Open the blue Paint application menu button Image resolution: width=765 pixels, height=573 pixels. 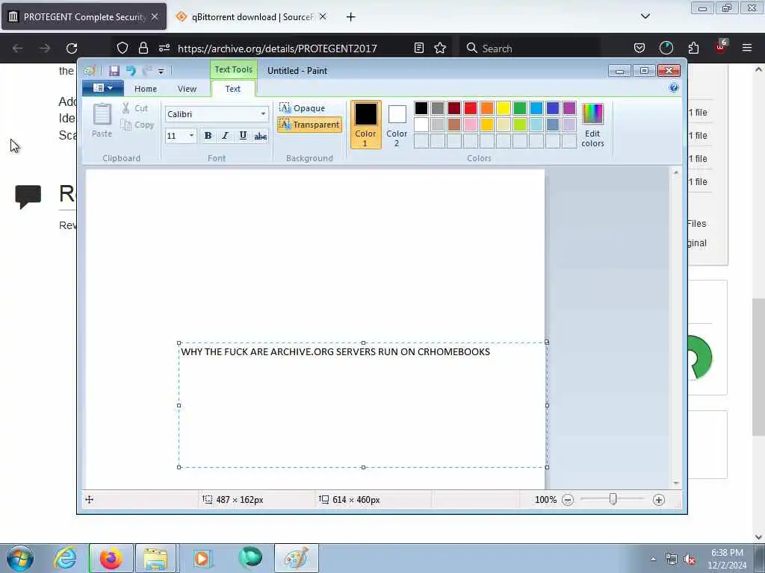click(x=102, y=88)
